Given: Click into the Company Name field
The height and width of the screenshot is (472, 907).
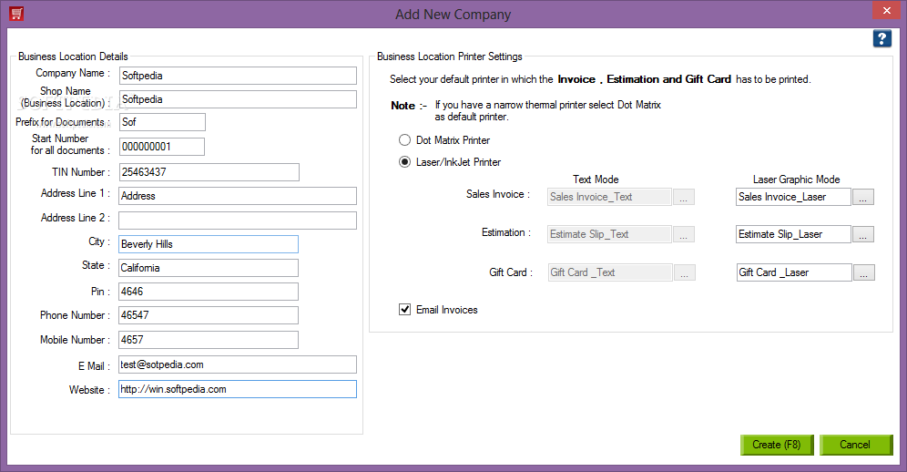Looking at the screenshot, I should [x=238, y=76].
